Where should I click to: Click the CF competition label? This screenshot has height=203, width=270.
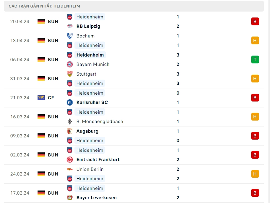click(51, 98)
